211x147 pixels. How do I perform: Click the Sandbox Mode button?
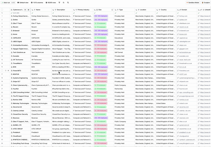[x=193, y=3]
